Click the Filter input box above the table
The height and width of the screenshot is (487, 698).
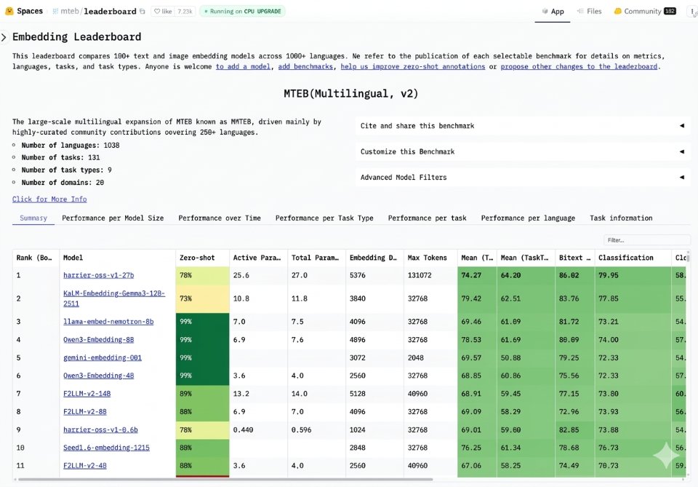[x=647, y=239]
